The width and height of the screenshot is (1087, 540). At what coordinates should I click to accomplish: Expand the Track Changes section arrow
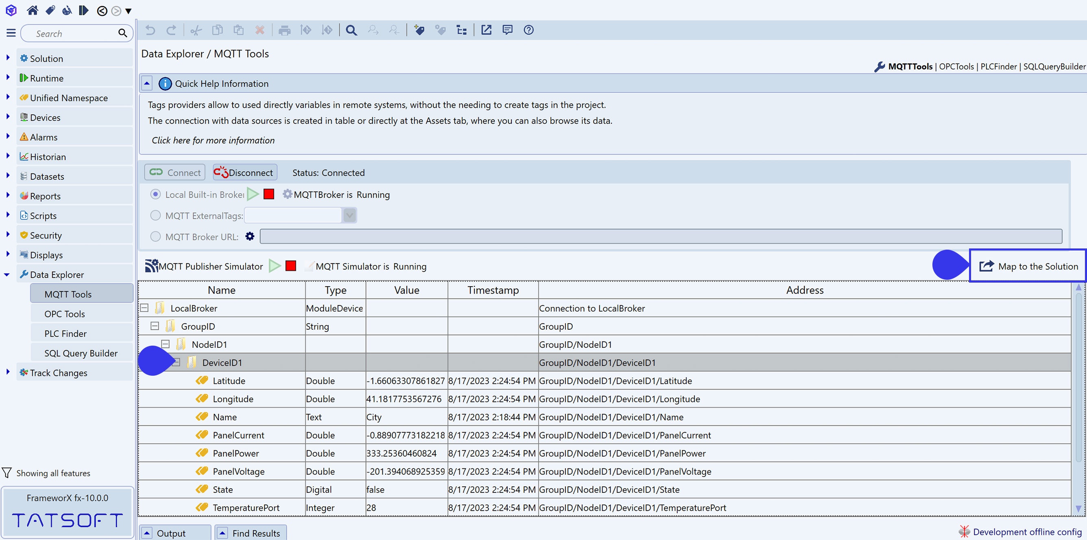(x=8, y=372)
